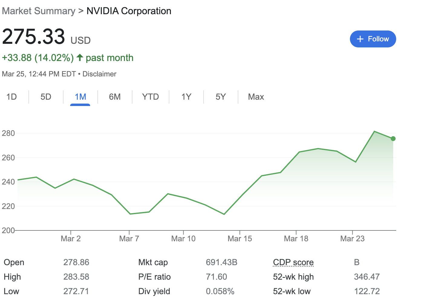
Task: Switch chart to 6M range
Action: (115, 97)
